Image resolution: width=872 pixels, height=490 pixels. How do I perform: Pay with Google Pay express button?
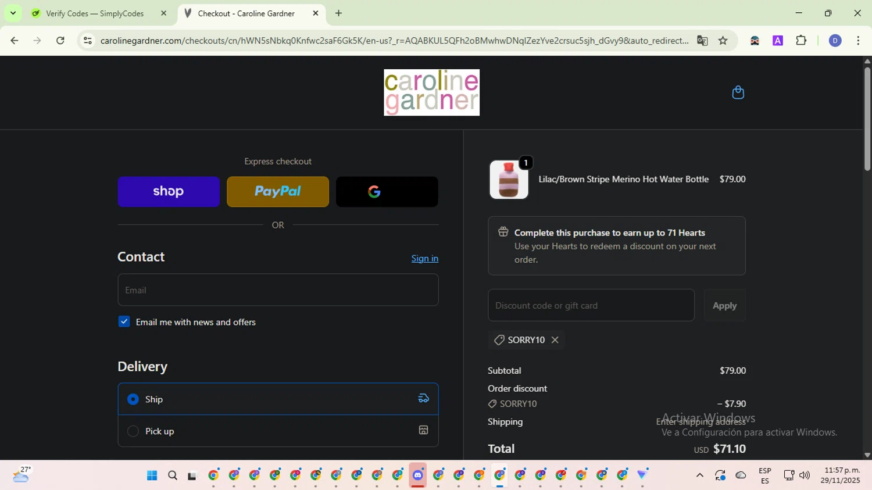387,192
